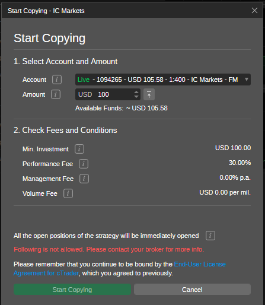Click the green Start Copying button
The height and width of the screenshot is (305, 265).
pos(72,290)
